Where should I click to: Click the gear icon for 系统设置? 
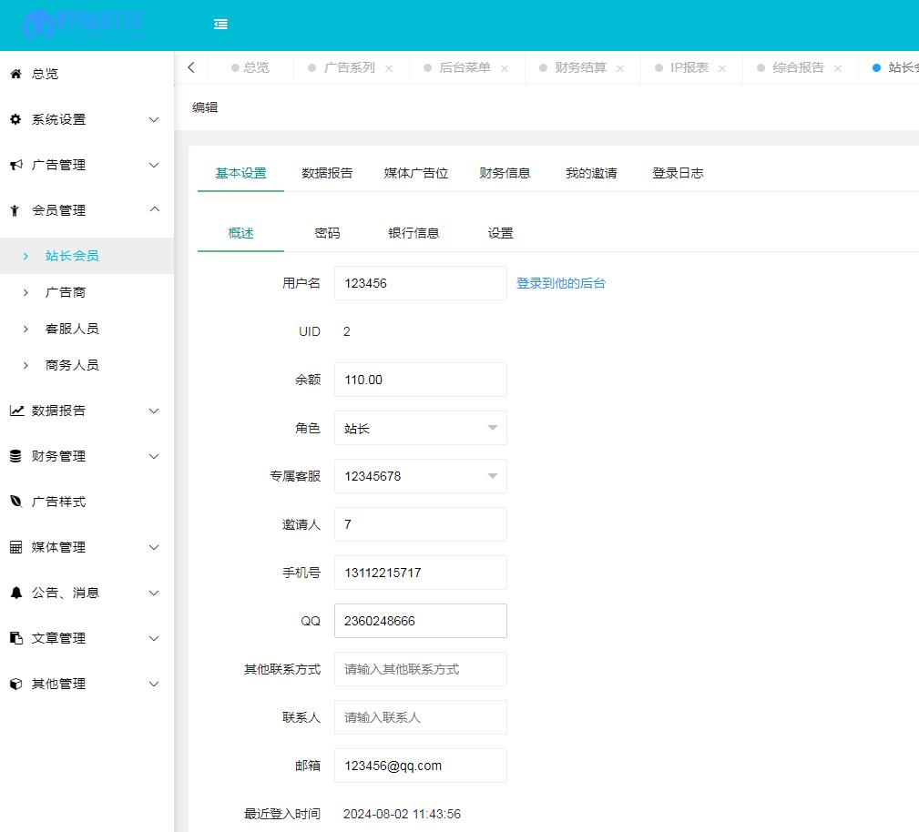click(x=15, y=119)
